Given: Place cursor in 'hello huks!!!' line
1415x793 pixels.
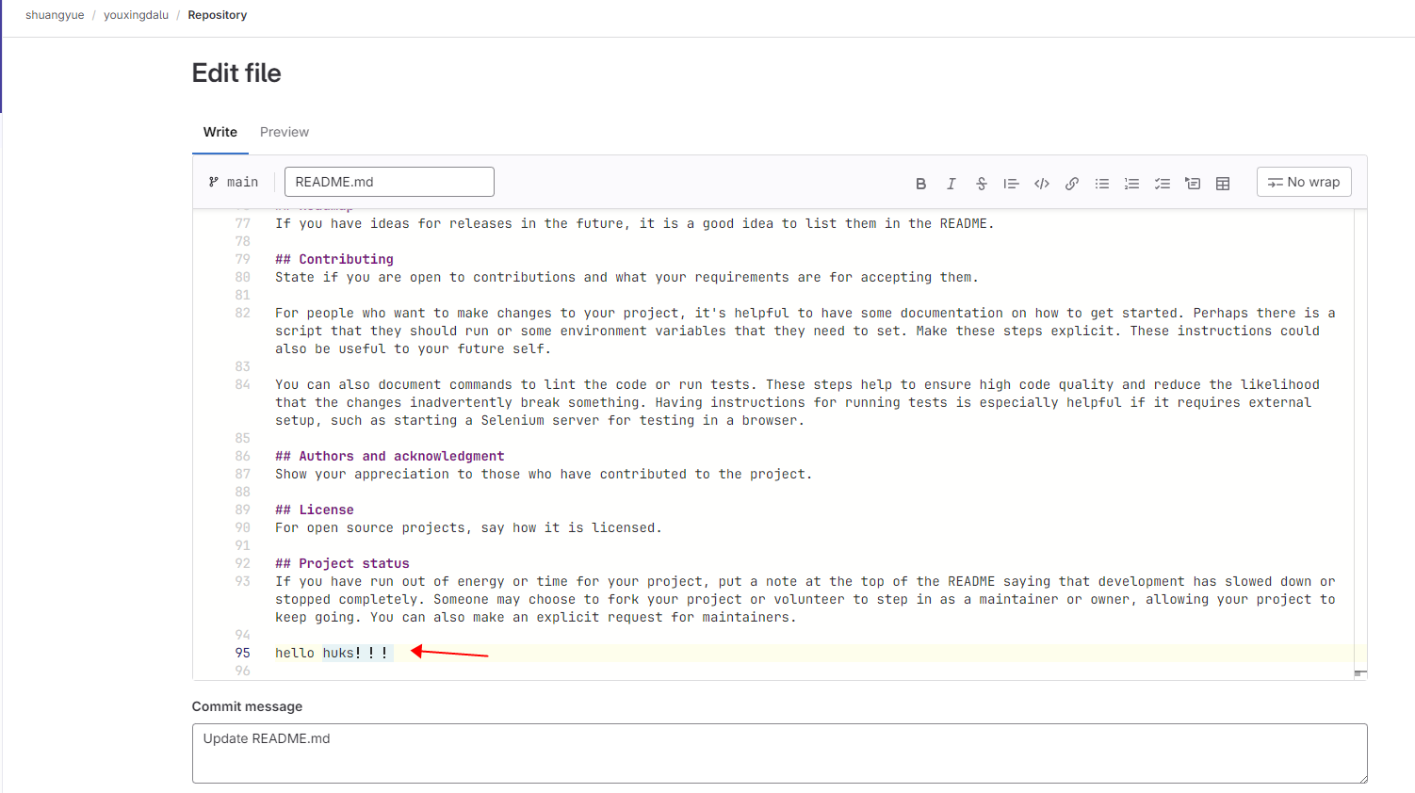Looking at the screenshot, I should pos(333,653).
